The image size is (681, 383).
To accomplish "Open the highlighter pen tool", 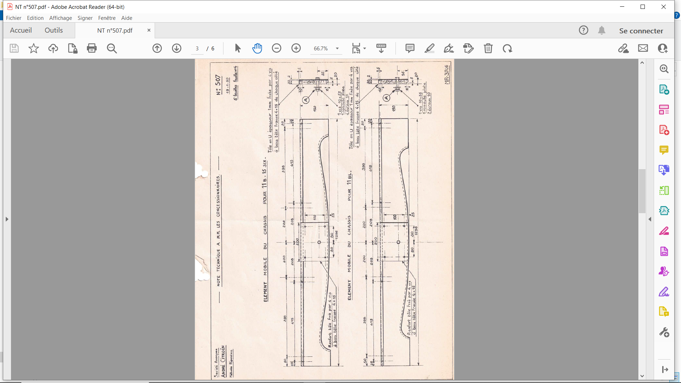I will pyautogui.click(x=430, y=48).
